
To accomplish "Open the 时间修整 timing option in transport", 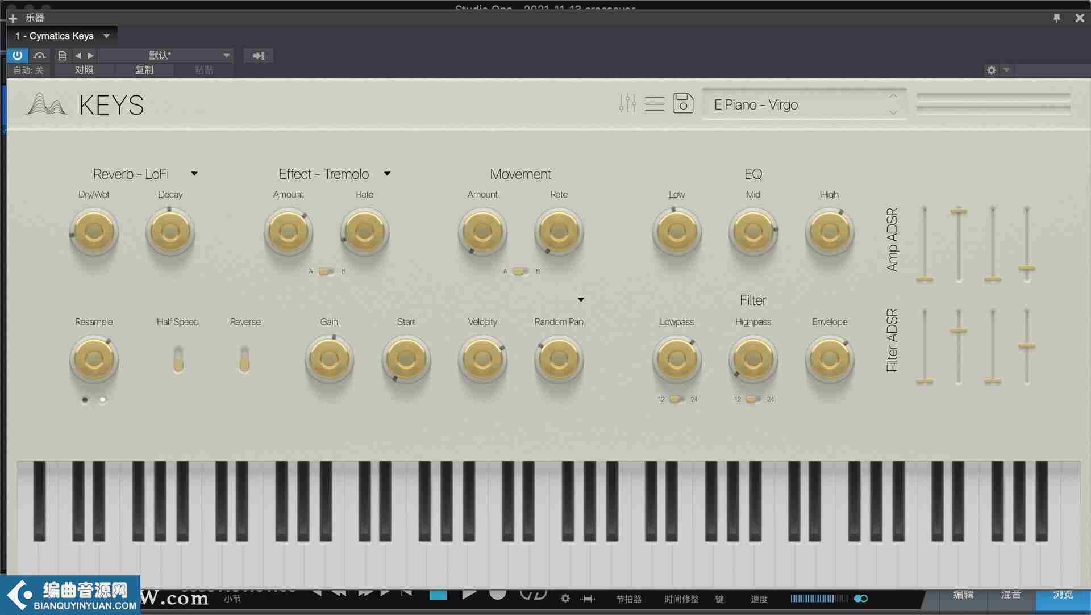I will coord(681,599).
